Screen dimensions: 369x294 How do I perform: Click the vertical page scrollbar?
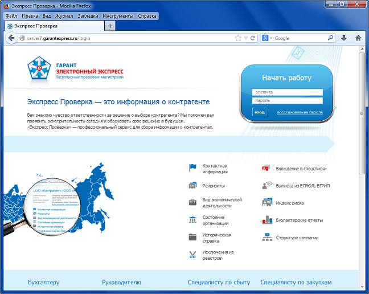point(362,114)
